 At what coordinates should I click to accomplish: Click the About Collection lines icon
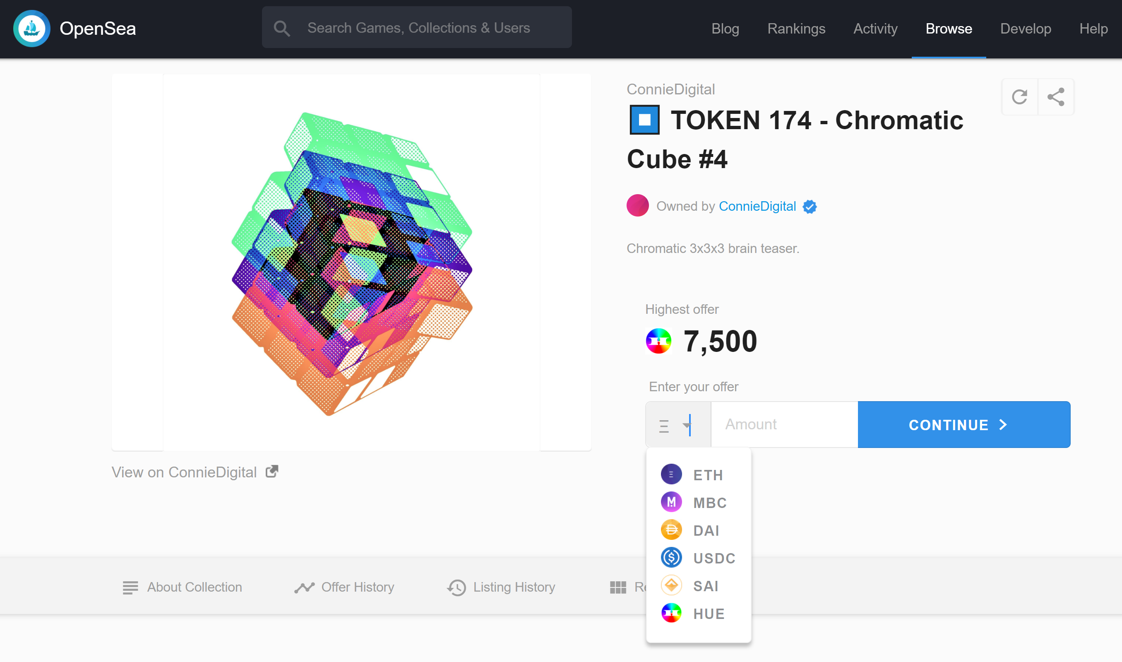point(130,587)
